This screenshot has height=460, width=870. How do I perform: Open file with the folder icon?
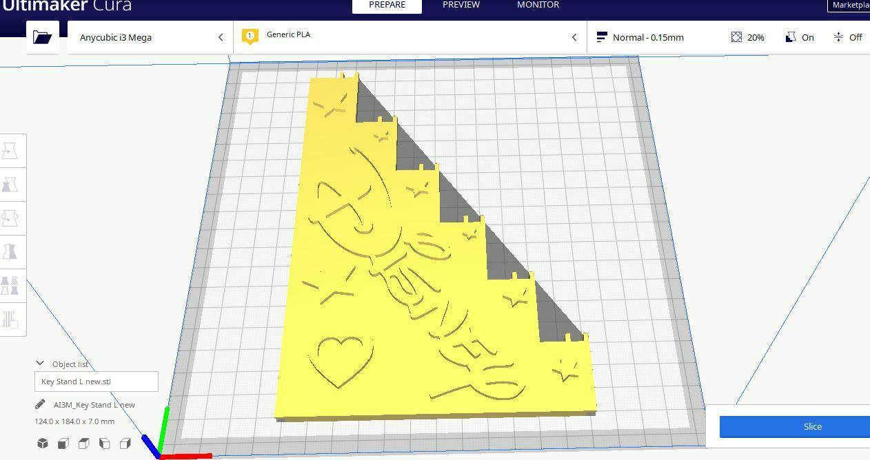tap(42, 37)
